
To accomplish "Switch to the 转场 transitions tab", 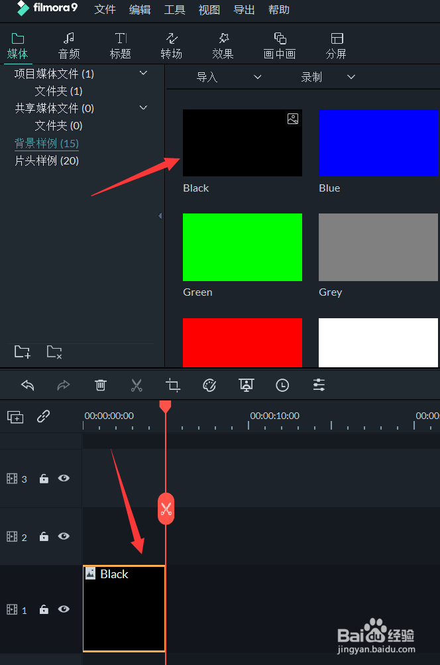I will (x=171, y=46).
